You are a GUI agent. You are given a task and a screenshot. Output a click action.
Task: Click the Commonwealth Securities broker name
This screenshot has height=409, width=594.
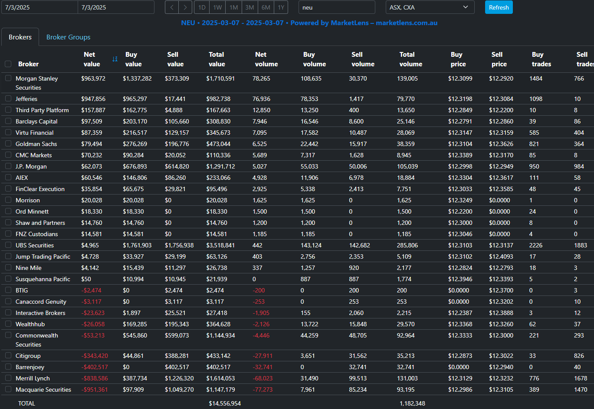(36, 340)
